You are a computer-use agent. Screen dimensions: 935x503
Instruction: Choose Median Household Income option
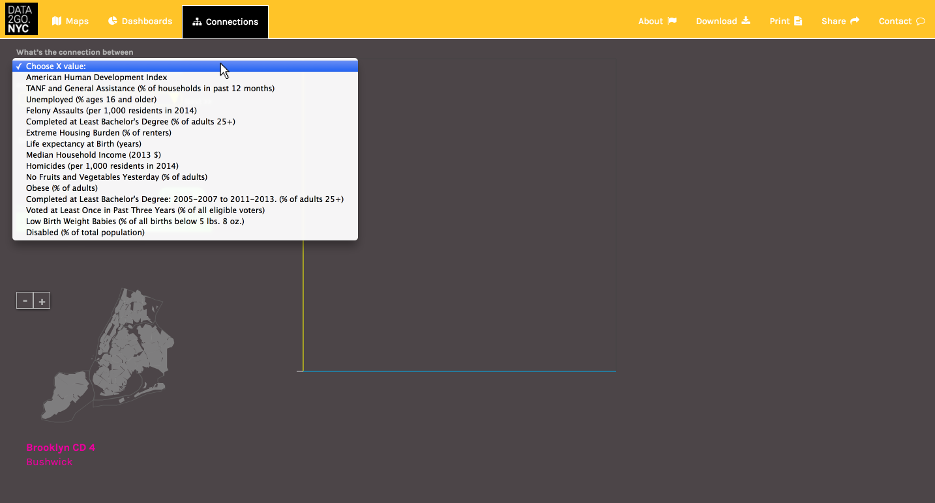[185, 155]
